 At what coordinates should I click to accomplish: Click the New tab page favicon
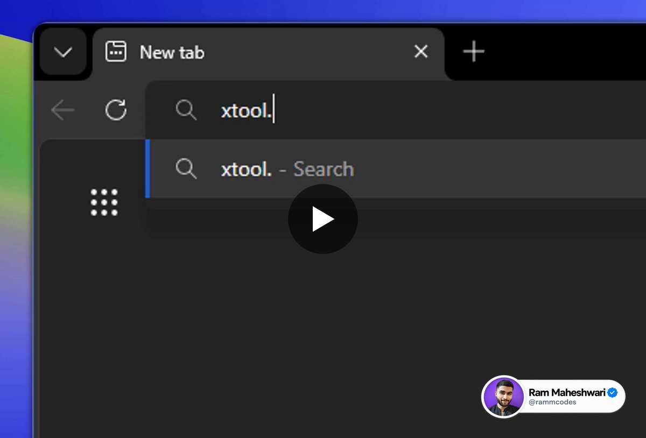coord(116,52)
